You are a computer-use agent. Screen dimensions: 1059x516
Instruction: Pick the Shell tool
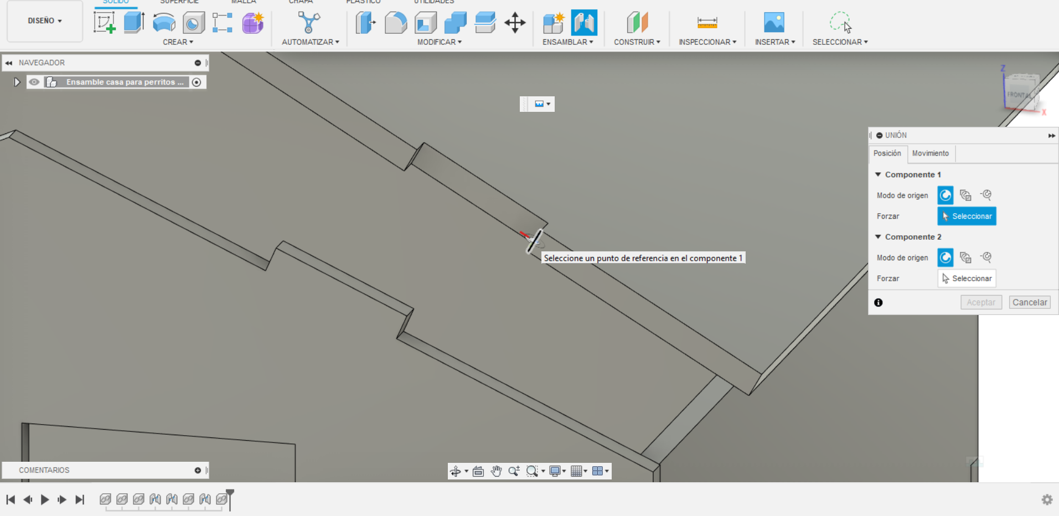(426, 23)
